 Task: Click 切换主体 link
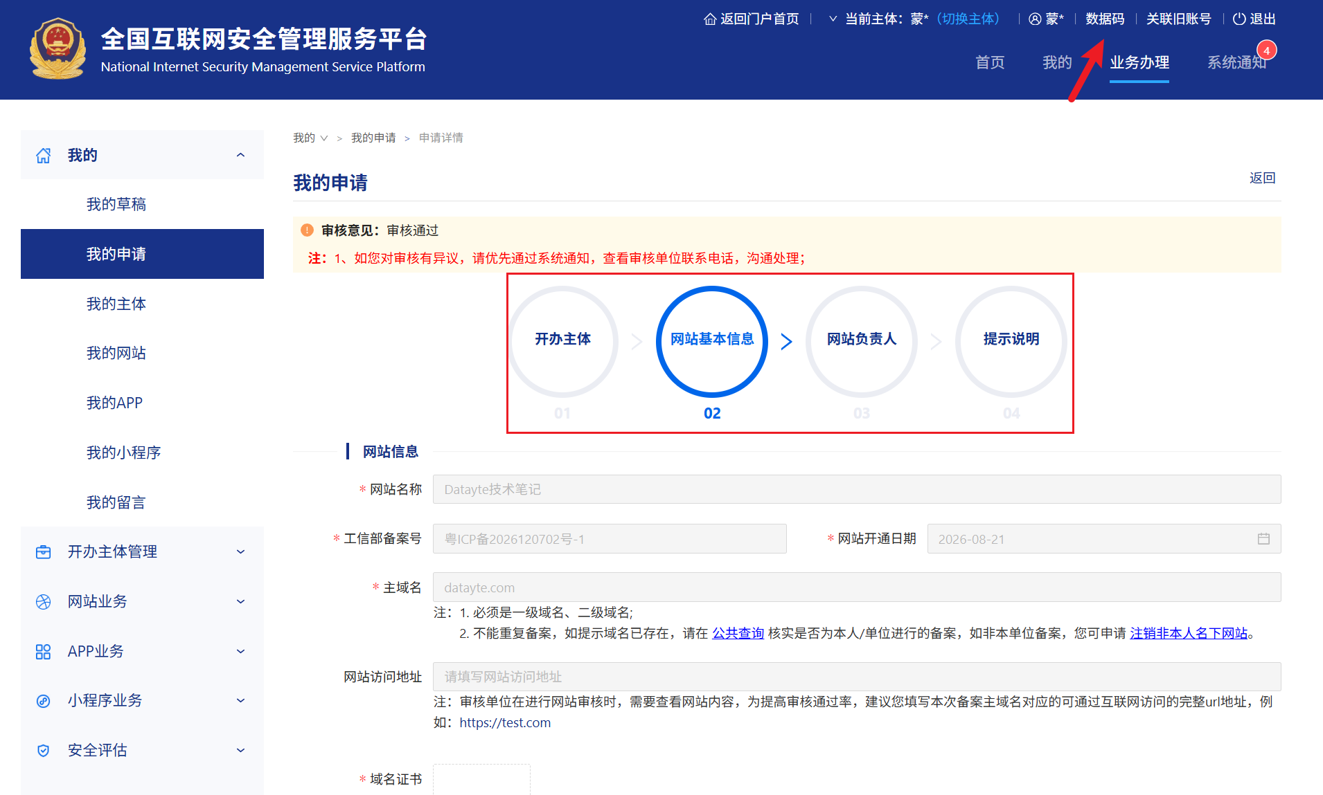pos(968,19)
